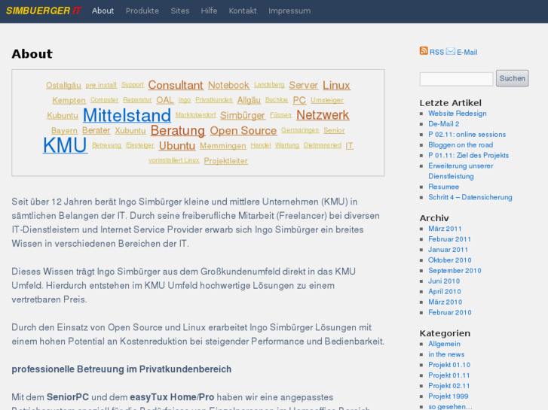Click the Xubuntu tag
This screenshot has width=548, height=410.
click(x=130, y=130)
